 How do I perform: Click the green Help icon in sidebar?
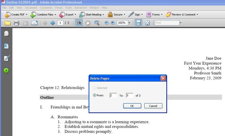point(6,70)
